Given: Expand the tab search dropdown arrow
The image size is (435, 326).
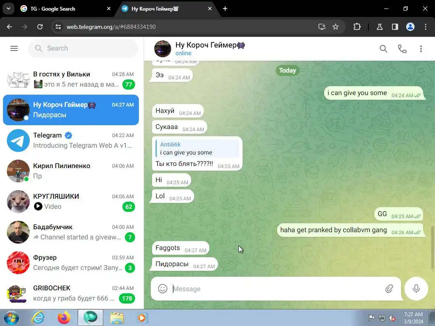Looking at the screenshot, I should (8, 8).
